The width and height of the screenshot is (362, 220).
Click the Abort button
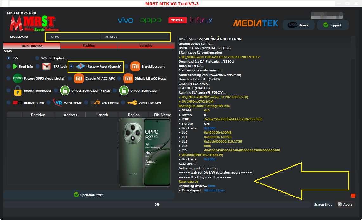(x=345, y=204)
